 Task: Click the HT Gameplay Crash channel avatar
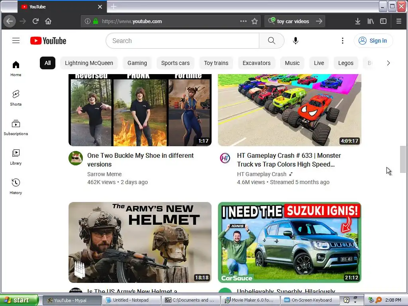point(225,158)
